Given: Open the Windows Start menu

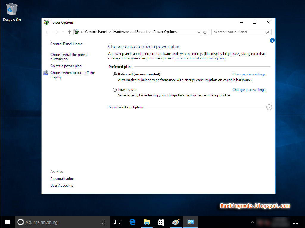Looking at the screenshot, I should click(7, 222).
